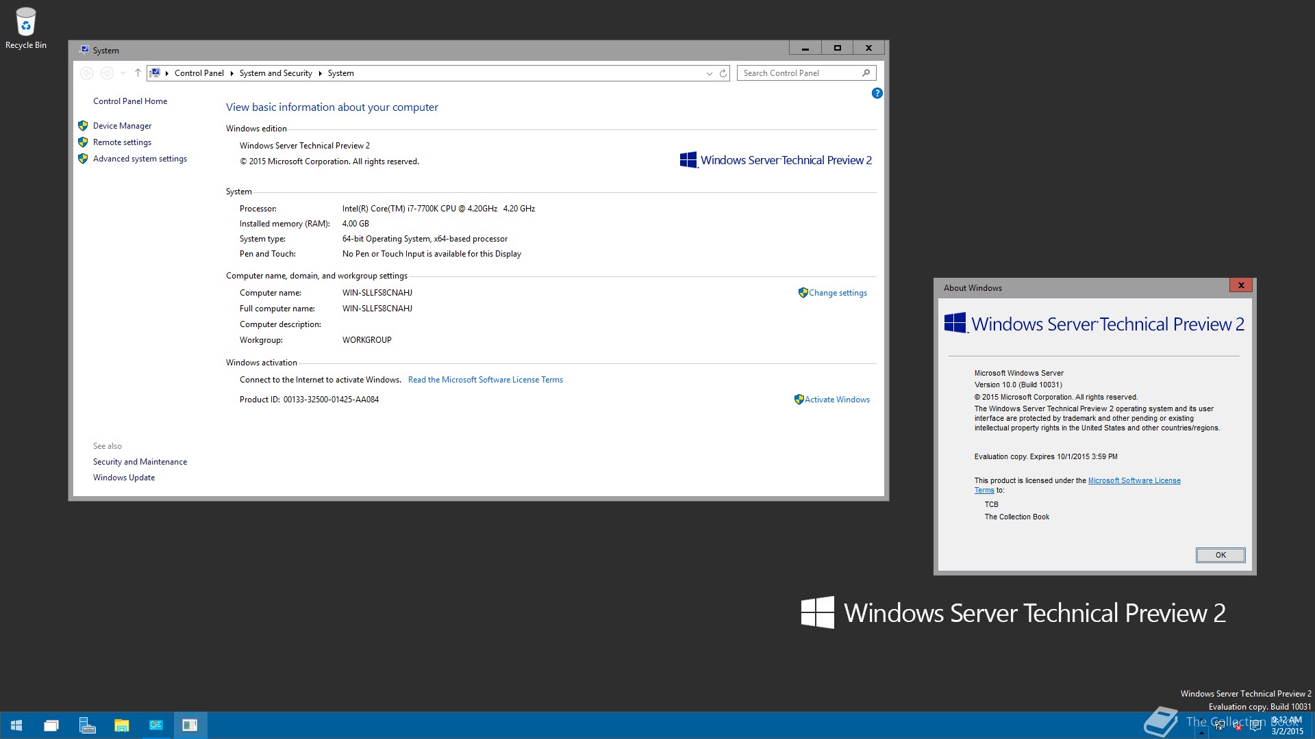
Task: Click the Back arrow in System window
Action: point(86,73)
